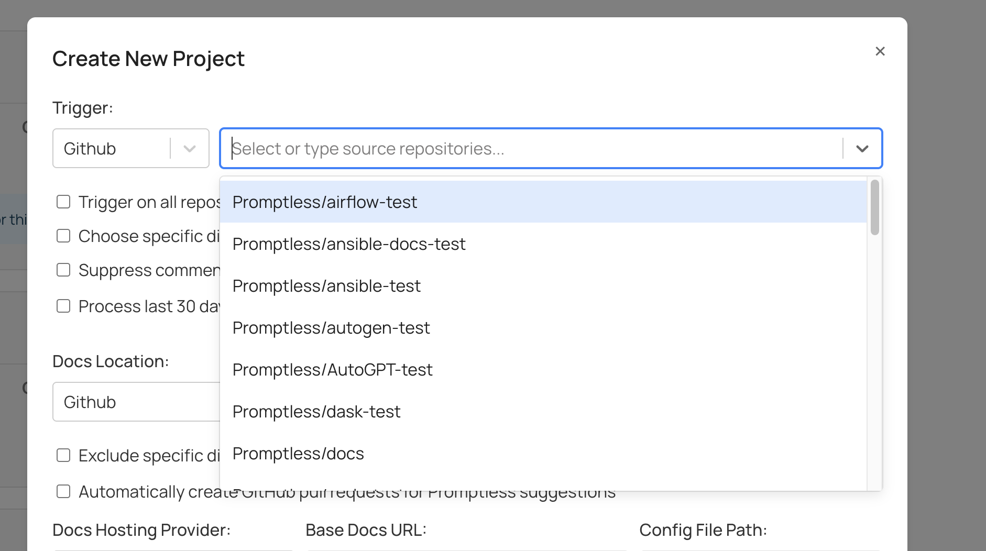Enable Suppress comments option
This screenshot has height=551, width=986.
63,269
